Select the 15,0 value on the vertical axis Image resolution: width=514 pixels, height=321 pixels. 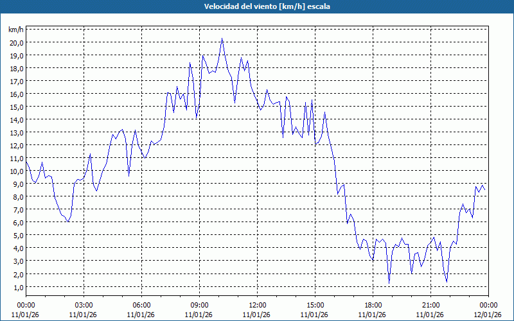pyautogui.click(x=16, y=107)
